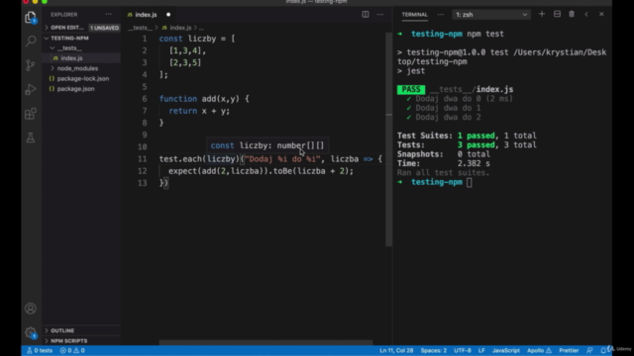The width and height of the screenshot is (634, 356).
Task: Click '3 passed' on the Tests line
Action: 475,145
